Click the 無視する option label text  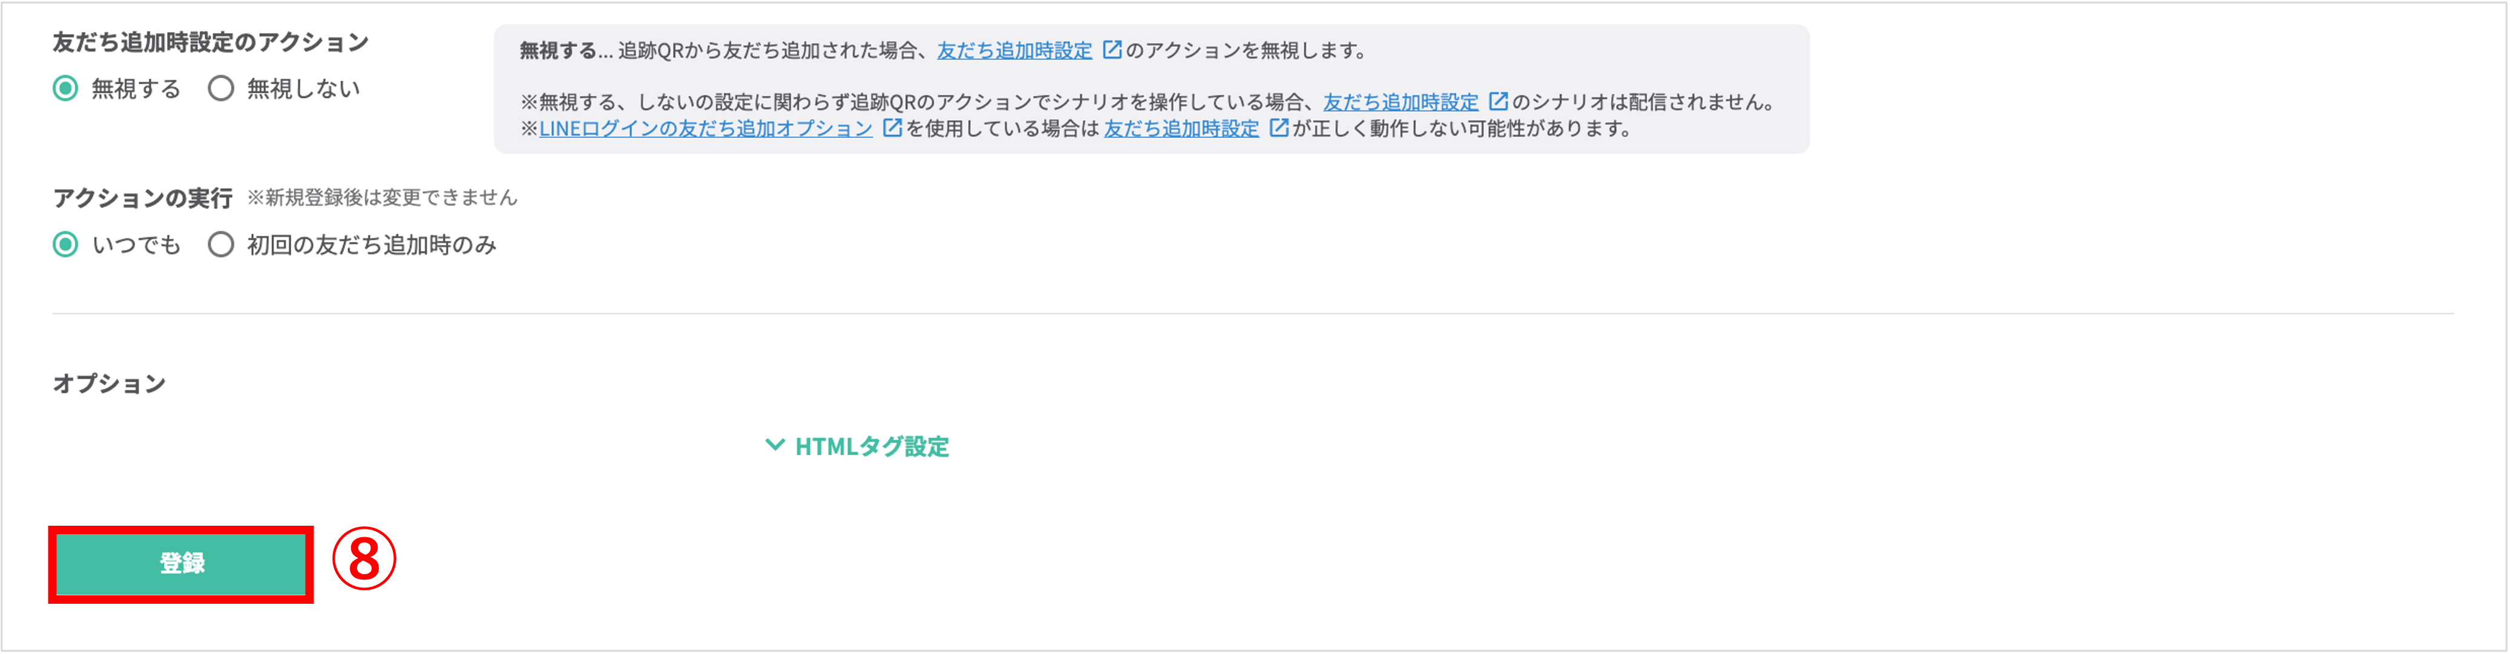(136, 89)
